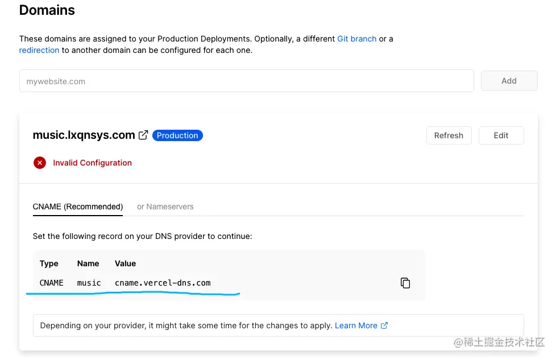The image size is (556, 359).
Task: Click the Refresh button
Action: click(449, 135)
